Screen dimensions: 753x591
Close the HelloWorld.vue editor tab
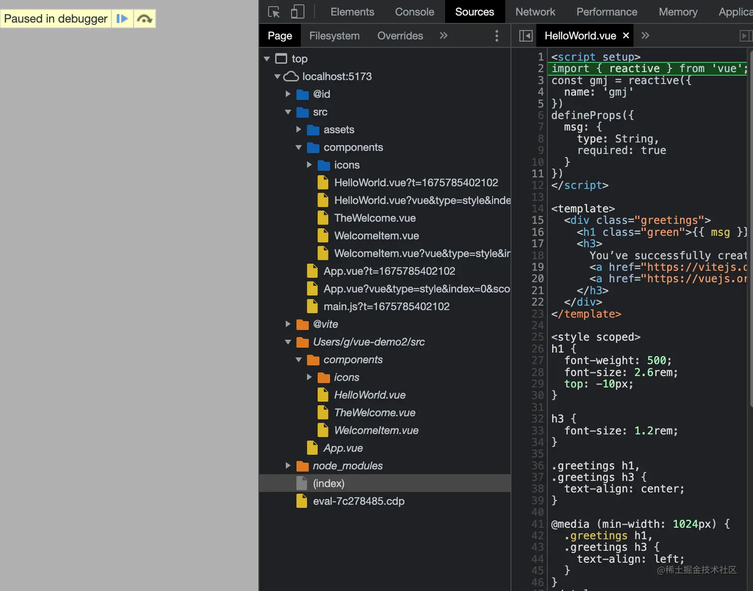click(626, 36)
